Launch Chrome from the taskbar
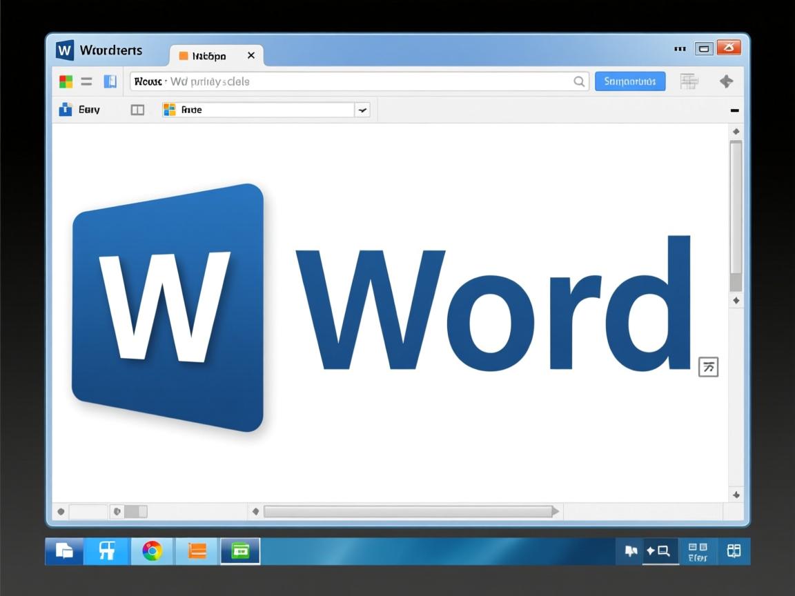Image resolution: width=795 pixels, height=596 pixels. 152,550
